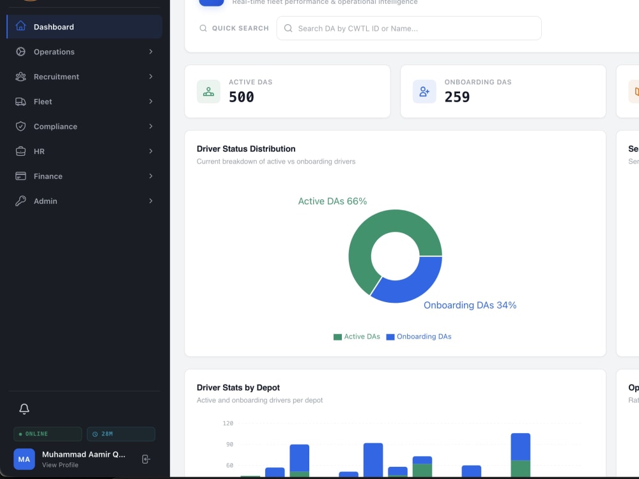Image resolution: width=639 pixels, height=479 pixels.
Task: Click the 28M session timer badge
Action: (121, 434)
